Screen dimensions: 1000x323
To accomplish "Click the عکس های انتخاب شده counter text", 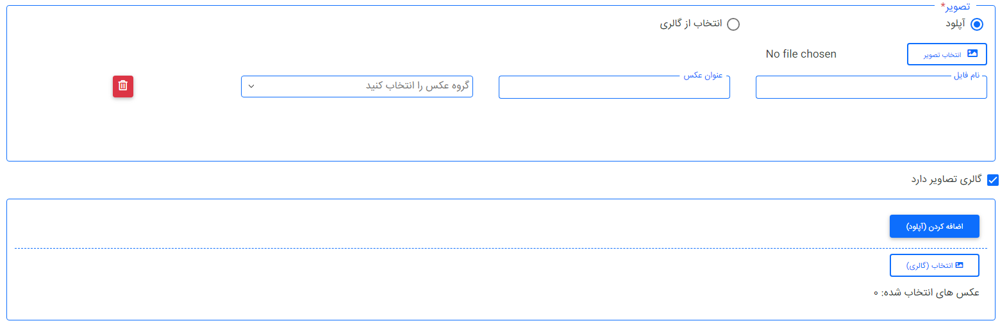I will pos(926,292).
